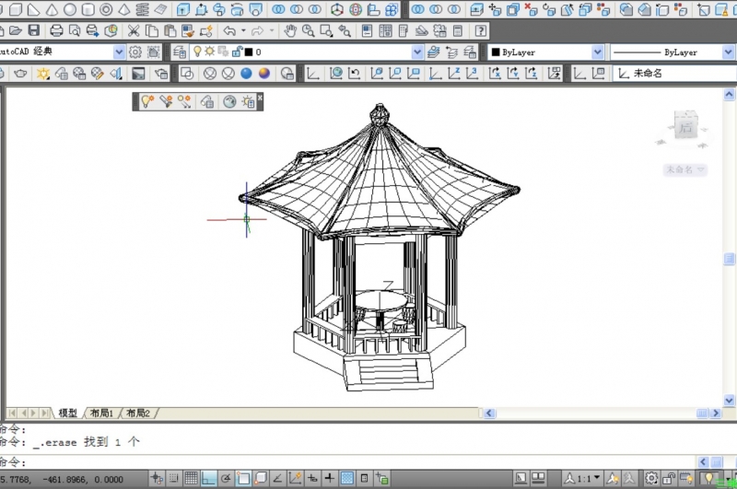This screenshot has width=737, height=489.
Task: Click the ViewCube 后 face
Action: coord(685,126)
